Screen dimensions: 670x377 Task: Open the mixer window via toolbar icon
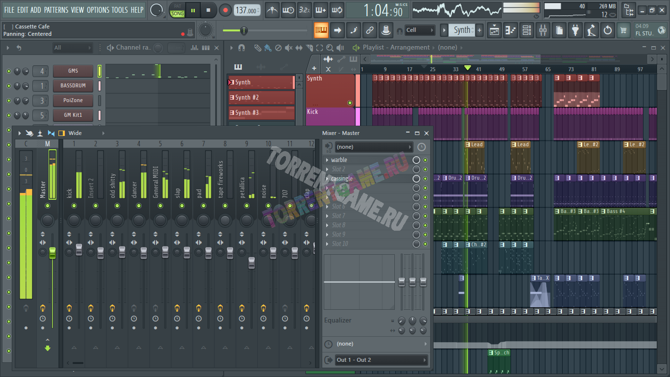[542, 30]
